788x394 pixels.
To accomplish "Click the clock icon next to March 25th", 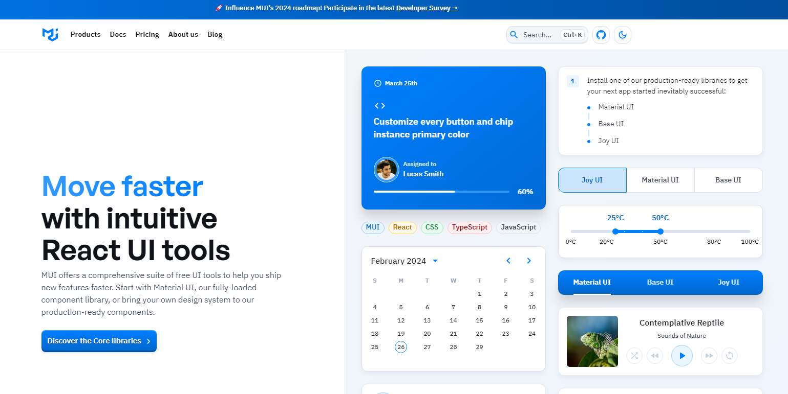I will [x=378, y=83].
